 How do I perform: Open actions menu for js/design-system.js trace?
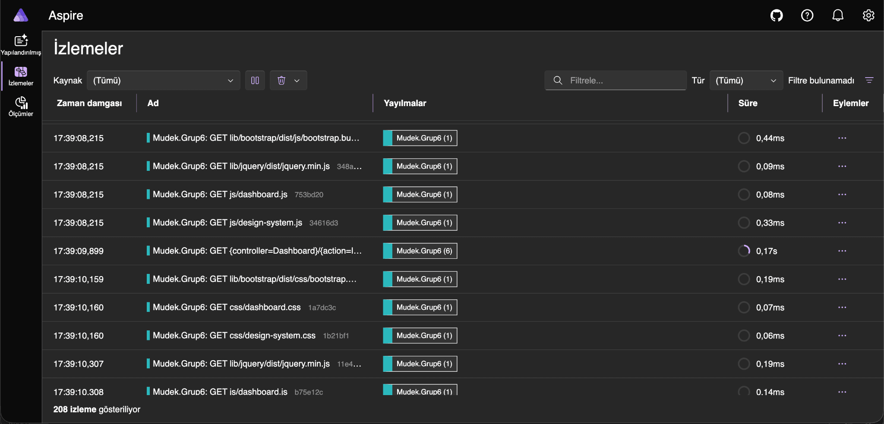click(x=842, y=223)
